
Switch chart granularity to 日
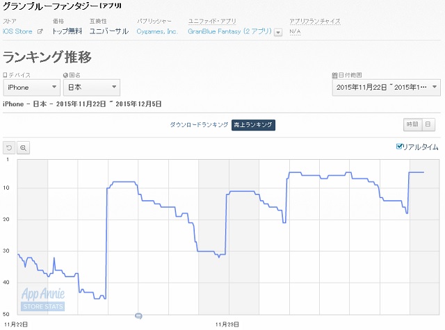pyautogui.click(x=428, y=124)
